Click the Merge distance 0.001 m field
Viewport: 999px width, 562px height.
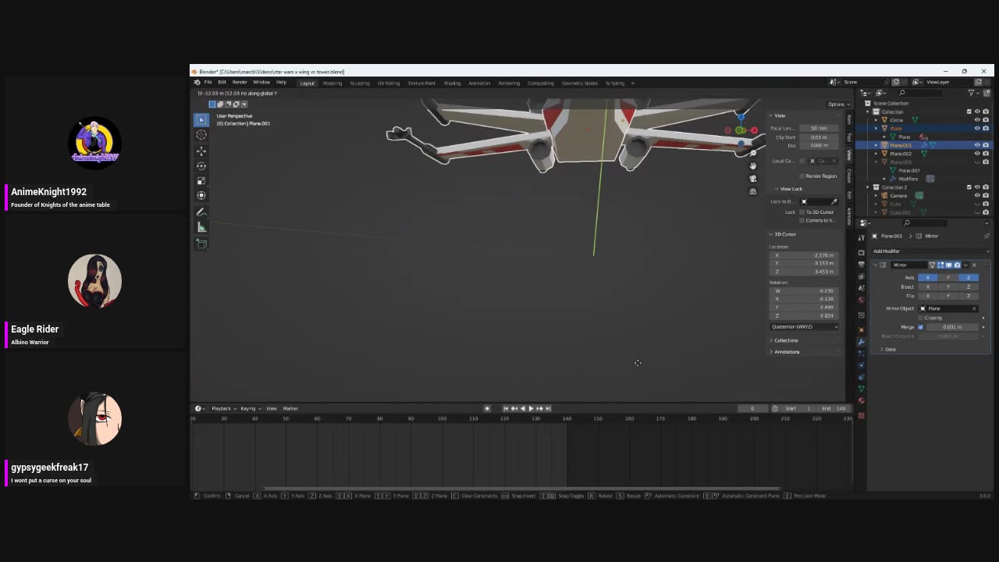tap(953, 327)
